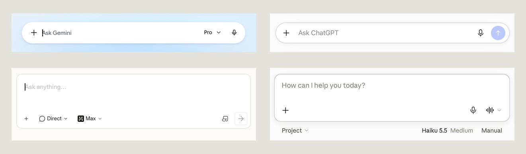Click the plus icon in the ChatGPT box
526x154 pixels.
click(x=286, y=33)
